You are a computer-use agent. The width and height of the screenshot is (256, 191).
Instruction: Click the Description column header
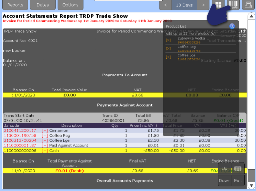point(72,125)
